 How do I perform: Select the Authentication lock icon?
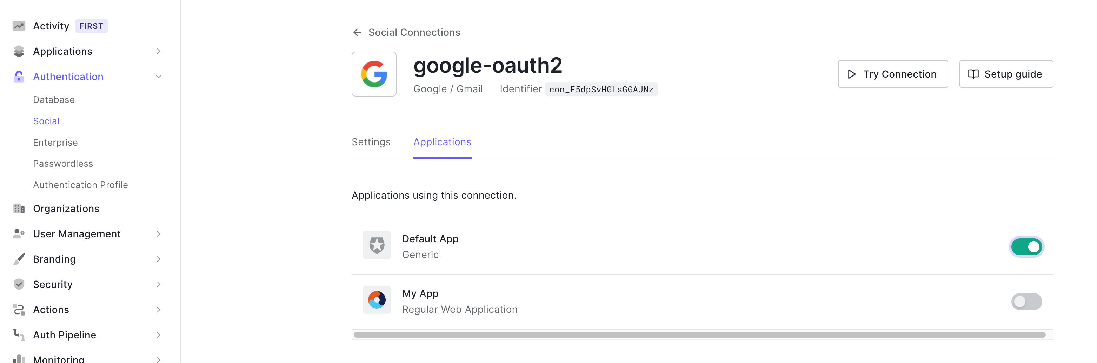coord(19,76)
